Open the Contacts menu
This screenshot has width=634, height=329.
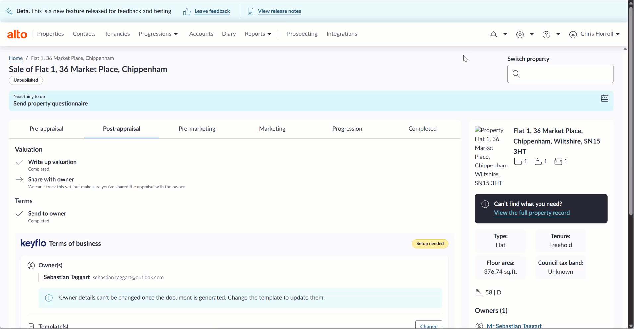click(x=84, y=34)
